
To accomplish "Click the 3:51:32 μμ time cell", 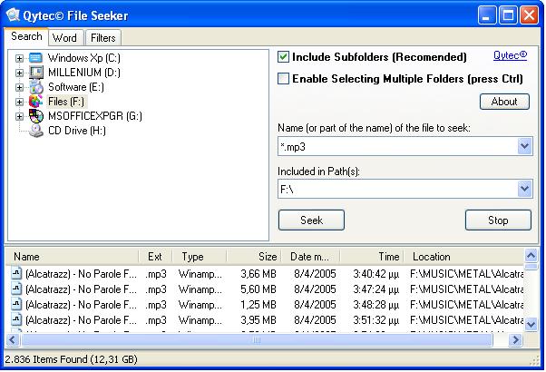I will [375, 319].
